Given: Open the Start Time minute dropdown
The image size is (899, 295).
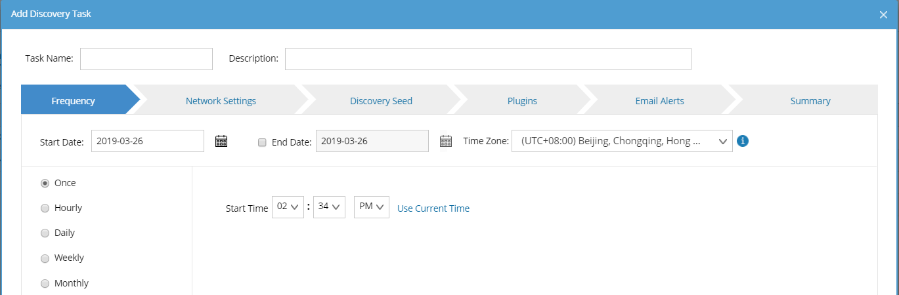Looking at the screenshot, I should tap(329, 207).
